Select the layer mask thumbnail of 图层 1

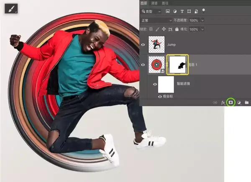point(178,64)
